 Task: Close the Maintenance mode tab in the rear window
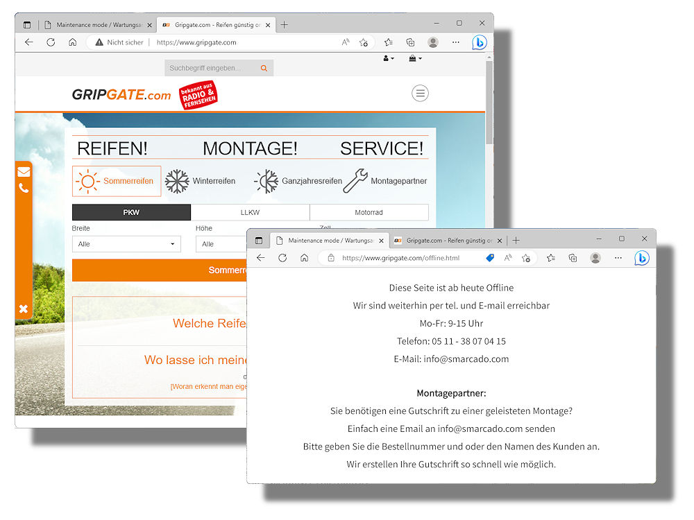(x=150, y=25)
